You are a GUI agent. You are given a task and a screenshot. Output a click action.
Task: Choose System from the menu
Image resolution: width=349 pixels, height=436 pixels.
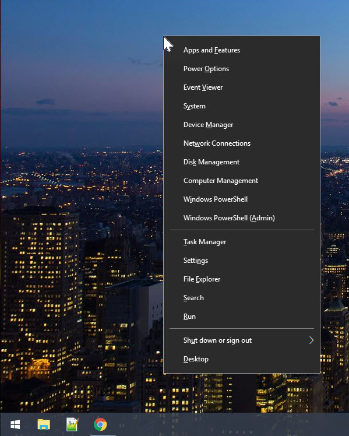(x=242, y=106)
